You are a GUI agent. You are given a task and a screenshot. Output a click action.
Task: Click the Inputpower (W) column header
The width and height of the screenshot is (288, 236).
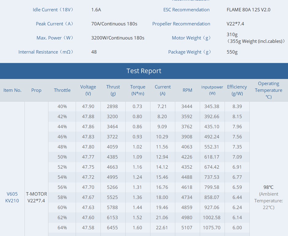point(212,90)
